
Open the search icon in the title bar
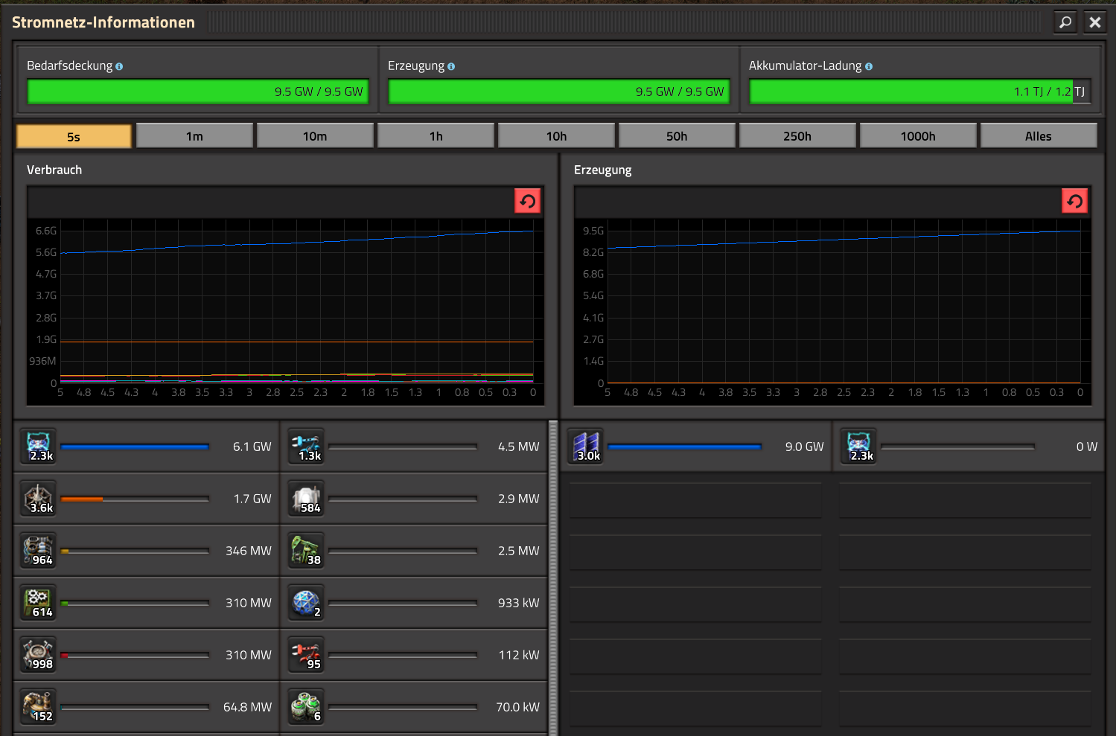[x=1065, y=22]
